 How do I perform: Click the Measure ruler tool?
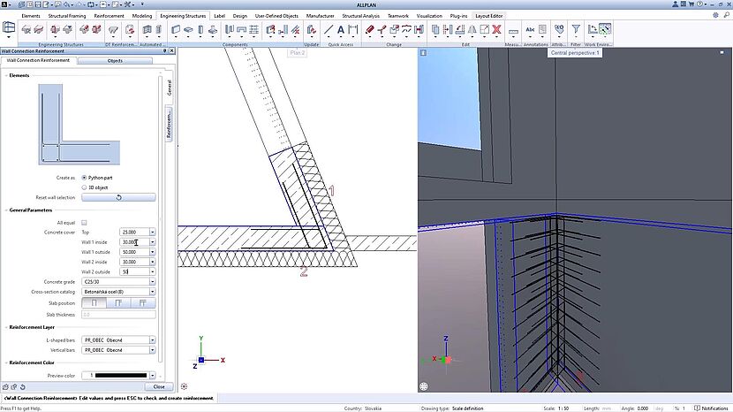point(513,31)
